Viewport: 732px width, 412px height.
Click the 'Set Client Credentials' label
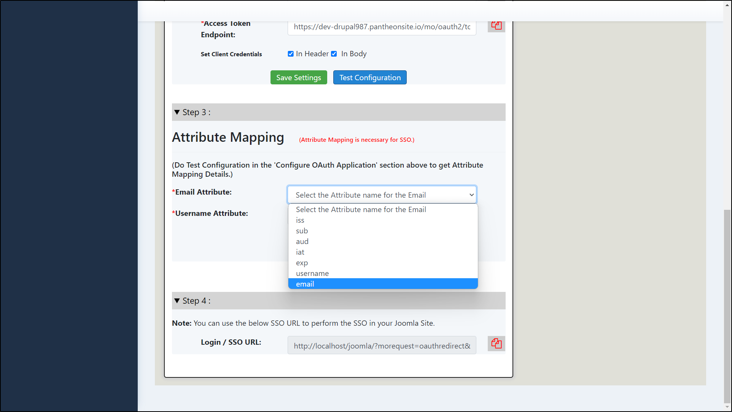(231, 54)
